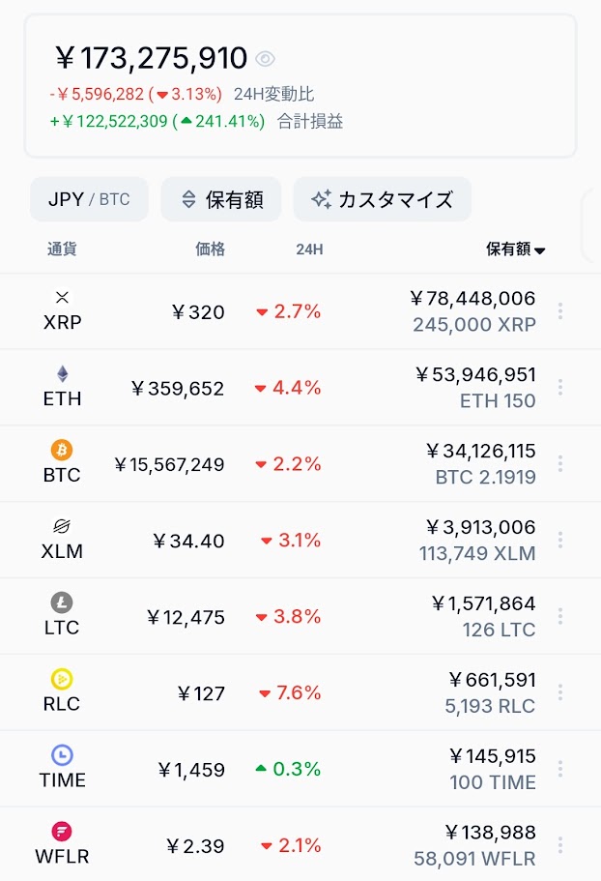Sort list by 価格 column header
The image size is (601, 881).
(210, 249)
